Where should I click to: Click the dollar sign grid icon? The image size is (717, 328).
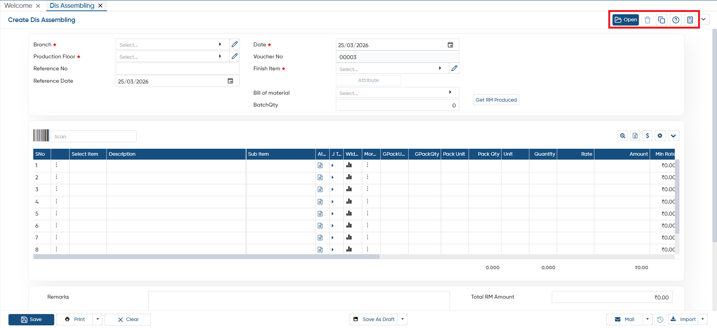[x=647, y=136]
